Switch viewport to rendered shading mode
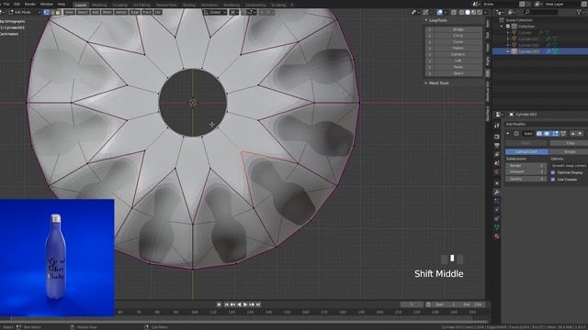 point(480,12)
